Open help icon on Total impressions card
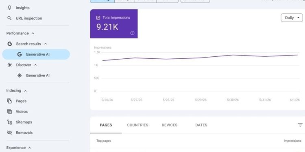 132,33
